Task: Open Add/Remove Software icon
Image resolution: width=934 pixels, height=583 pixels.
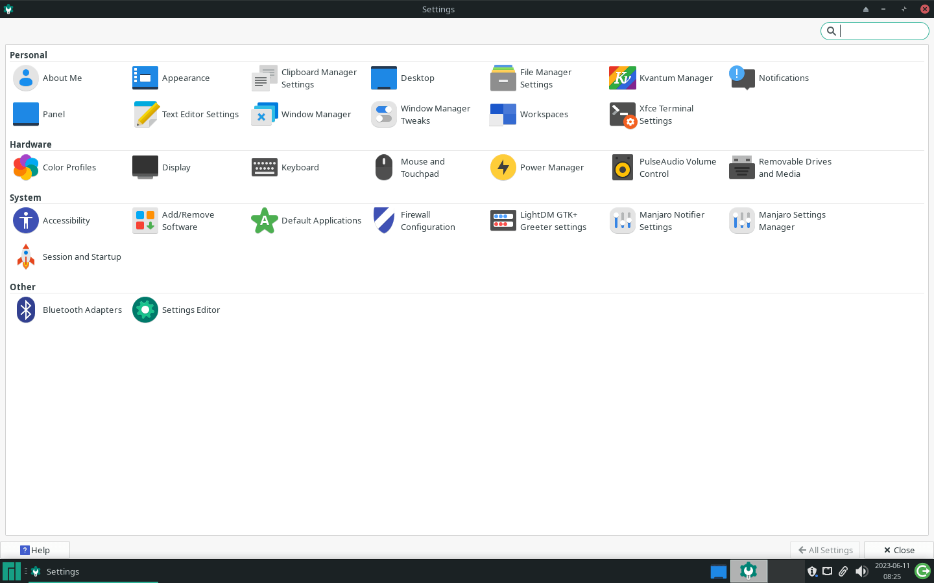Action: (x=145, y=221)
